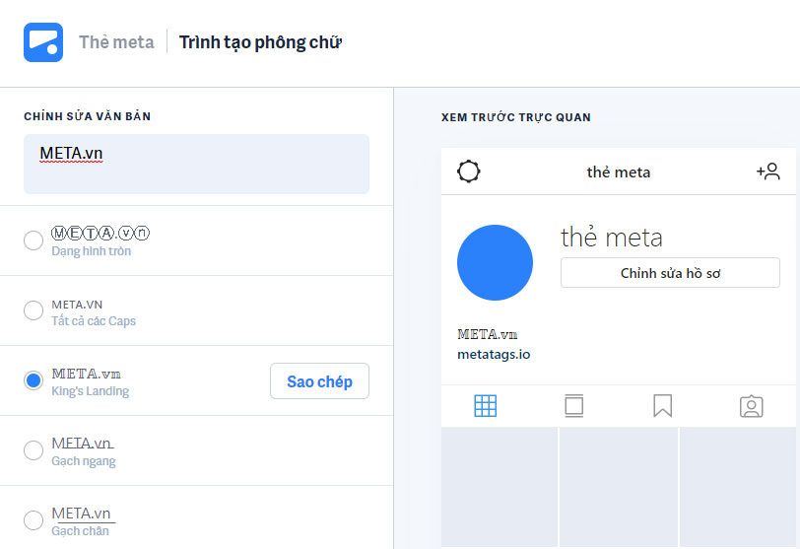The height and width of the screenshot is (549, 800).
Task: Select the Gạch ngang radio button
Action: [x=33, y=450]
